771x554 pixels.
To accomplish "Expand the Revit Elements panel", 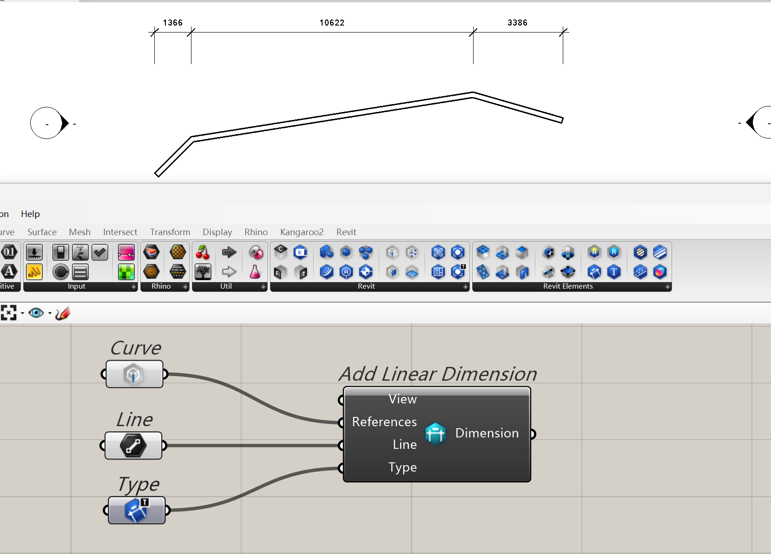I will tap(667, 287).
